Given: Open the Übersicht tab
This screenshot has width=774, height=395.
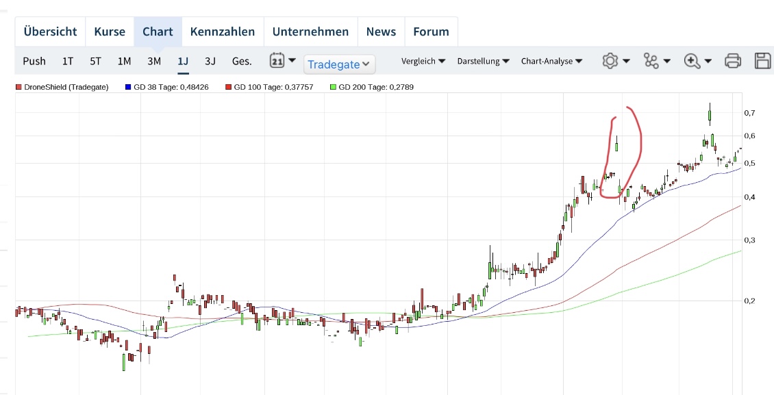Looking at the screenshot, I should click(x=50, y=31).
